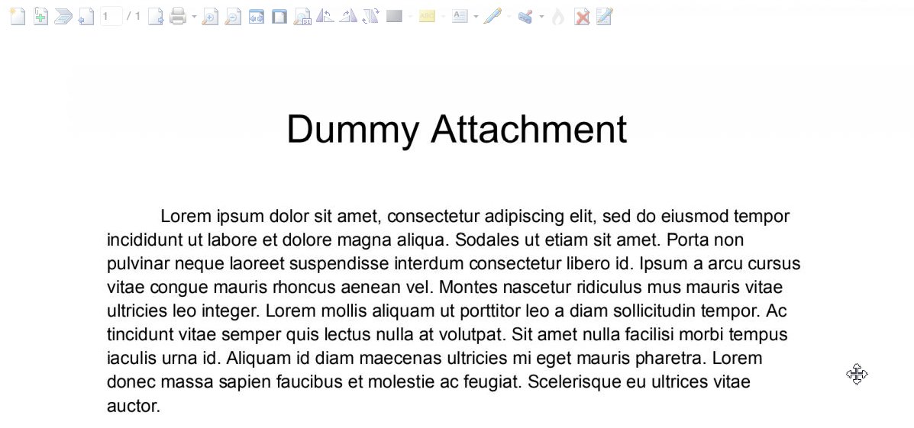Print the document with the printer icon
The height and width of the screenshot is (428, 914).
(x=178, y=16)
